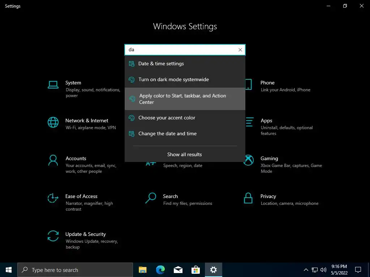The width and height of the screenshot is (370, 277).
Task: Open the System category title
Action: pyautogui.click(x=73, y=83)
